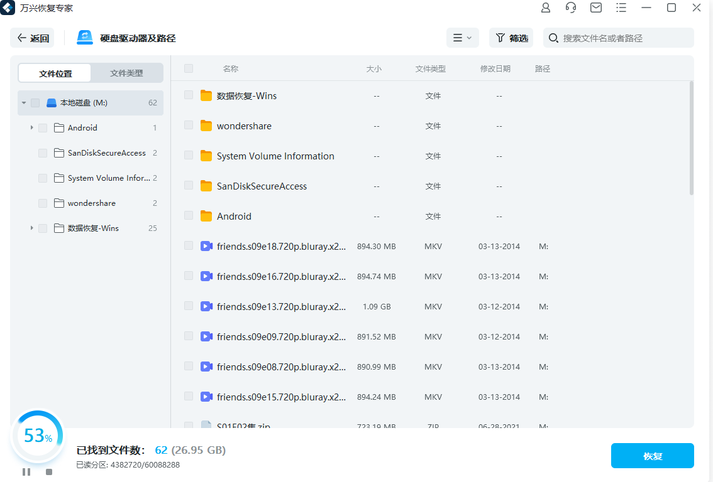Click the file list vertical scrollbar
Viewport: 713px width, 482px height.
pyautogui.click(x=691, y=138)
